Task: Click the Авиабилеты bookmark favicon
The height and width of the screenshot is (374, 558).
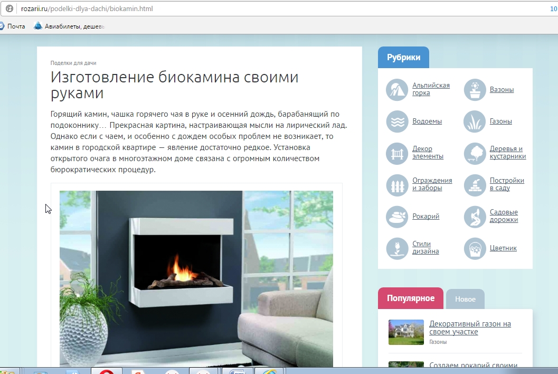Action: click(37, 26)
